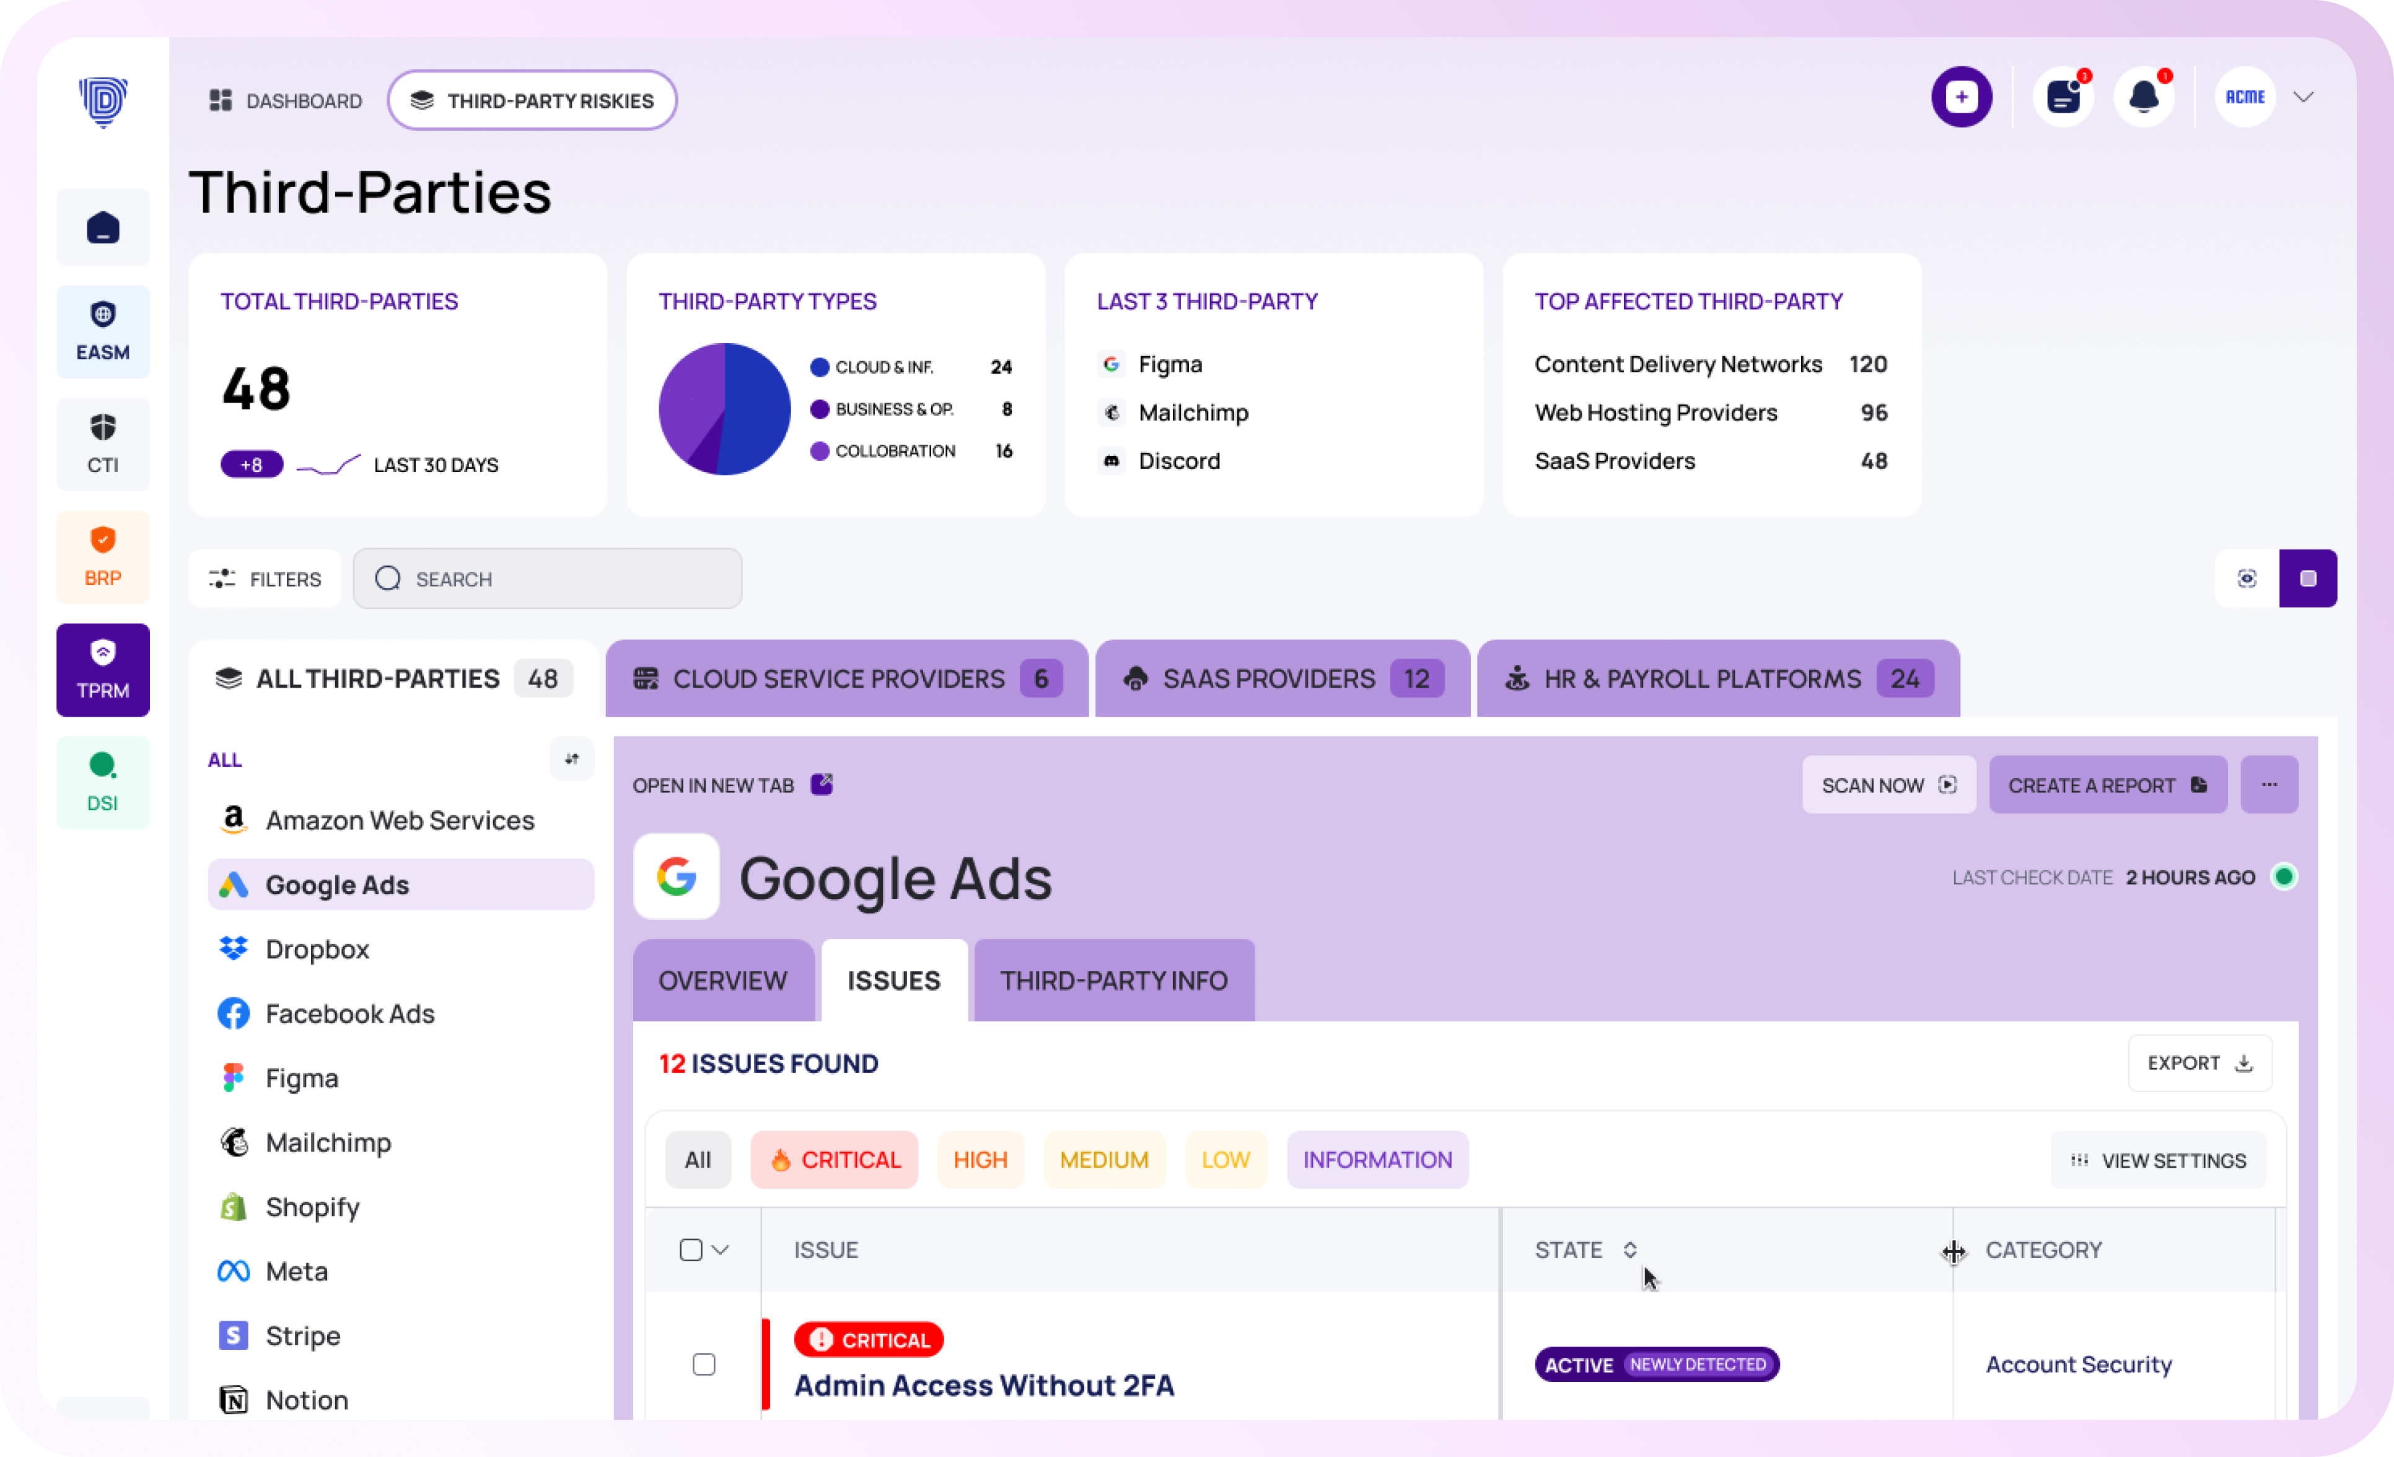Open the CTI shield sidebar icon

tap(102, 444)
